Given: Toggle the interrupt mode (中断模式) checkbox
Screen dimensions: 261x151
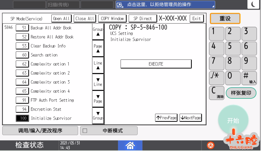Looking at the screenshot, I should click(x=85, y=131).
